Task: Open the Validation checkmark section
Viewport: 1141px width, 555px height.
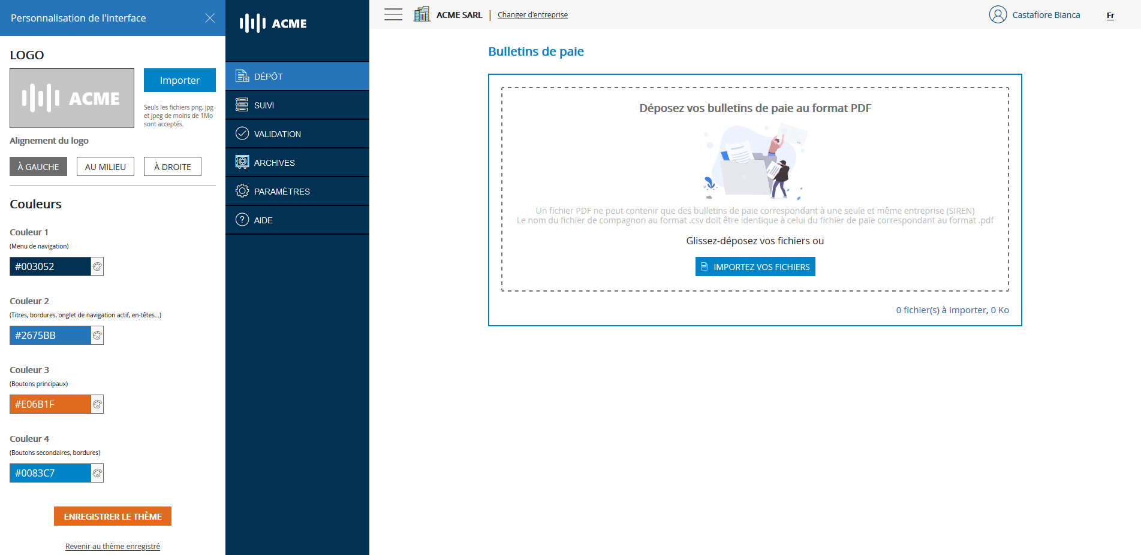Action: pos(242,134)
